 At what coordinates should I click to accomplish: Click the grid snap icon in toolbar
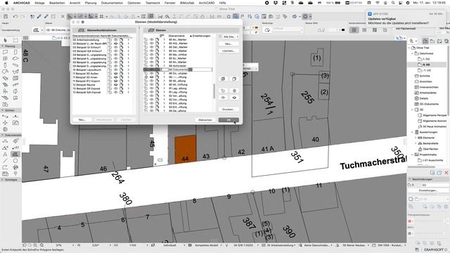click(x=101, y=17)
